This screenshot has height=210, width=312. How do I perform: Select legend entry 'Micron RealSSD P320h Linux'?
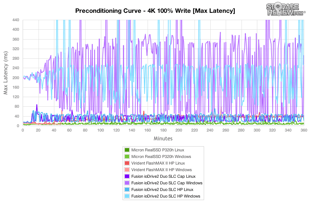point(158,150)
